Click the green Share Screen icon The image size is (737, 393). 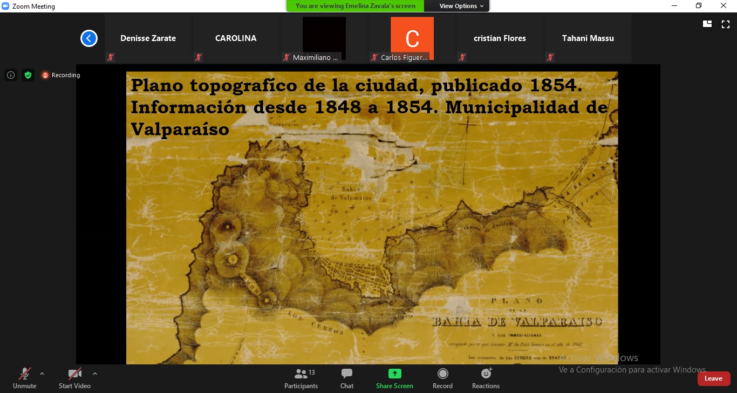394,374
